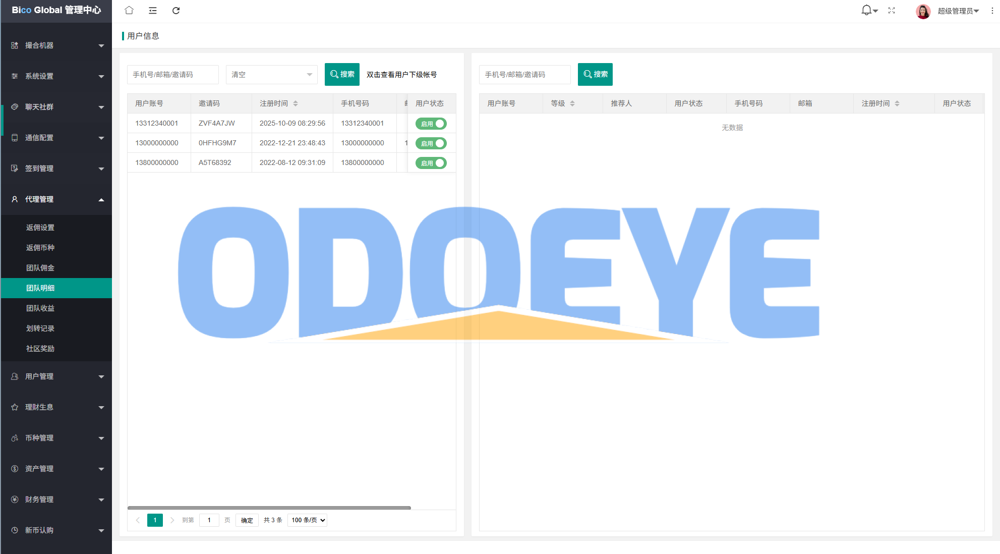Disable 启用 switch for user 13000000000
Viewport: 1000px width, 554px height.
tap(431, 143)
